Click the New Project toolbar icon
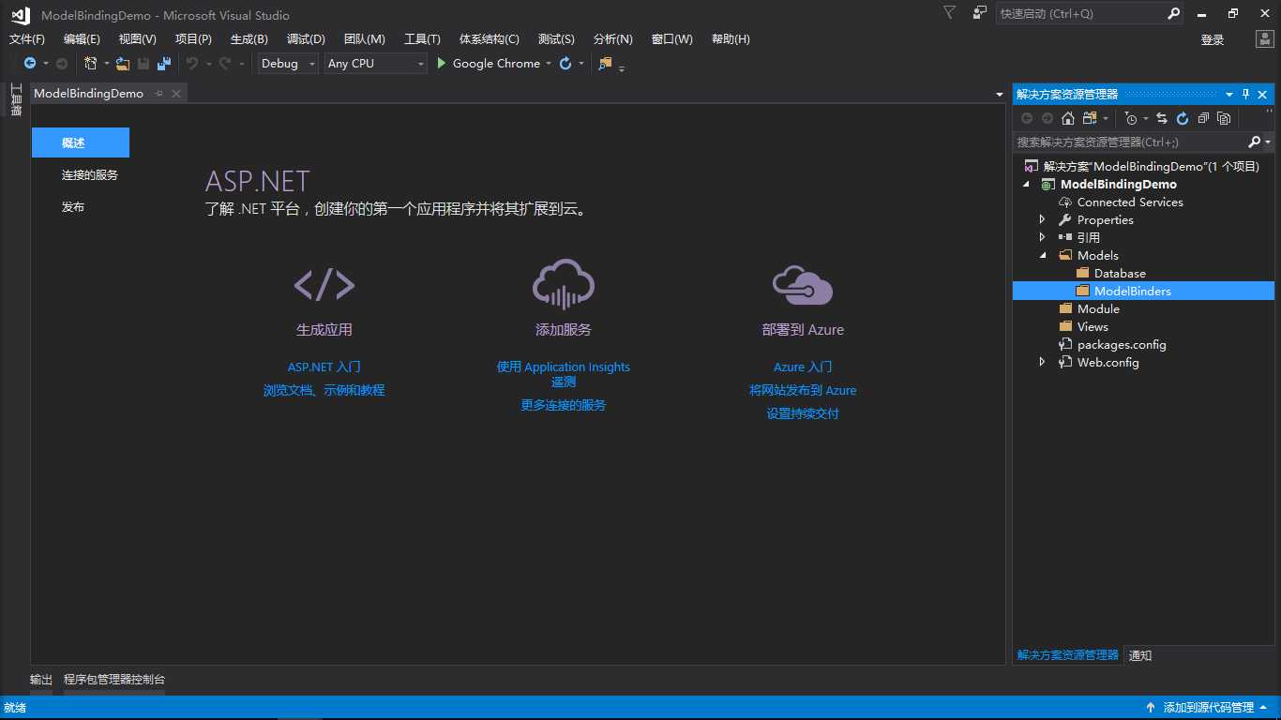This screenshot has width=1281, height=720. tap(91, 64)
